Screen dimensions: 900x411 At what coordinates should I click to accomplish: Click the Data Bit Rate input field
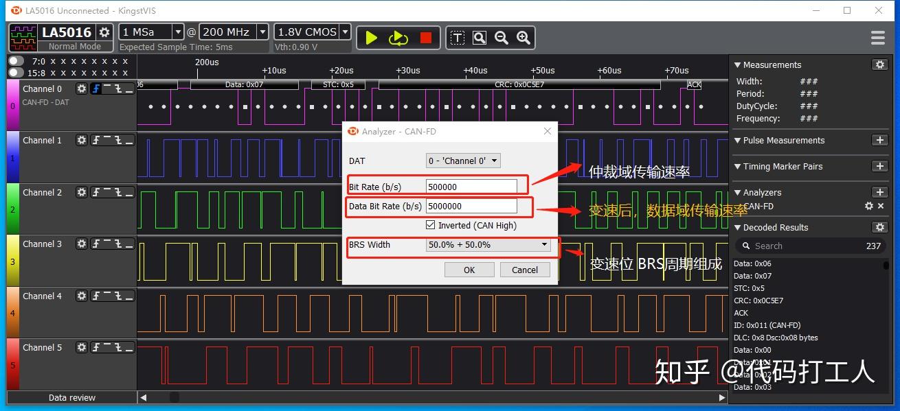471,206
